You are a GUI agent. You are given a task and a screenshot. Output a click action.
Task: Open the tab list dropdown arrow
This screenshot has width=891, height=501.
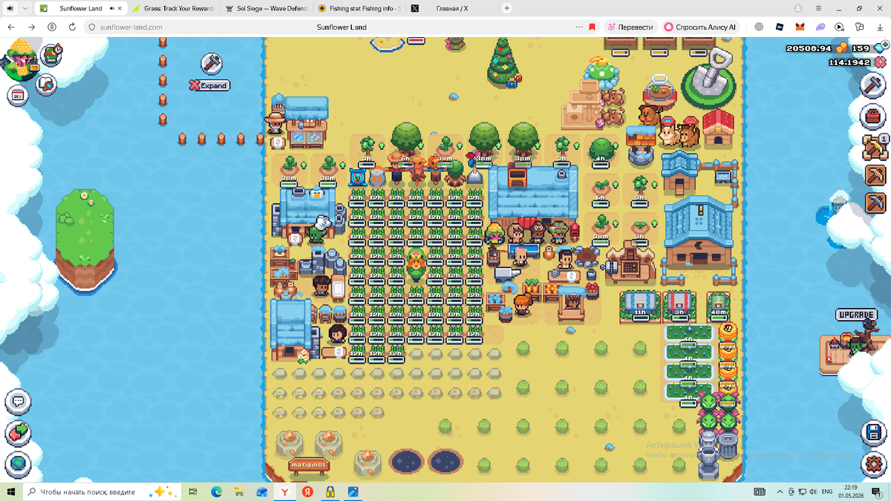[x=25, y=8]
